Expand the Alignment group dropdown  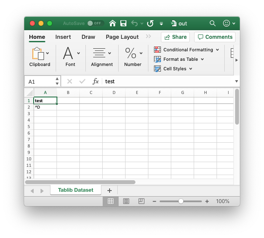[110, 53]
